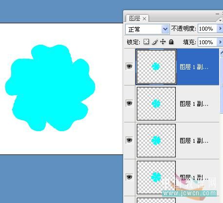Hide the highlighted top layer via eye icon
Image resolution: width=223 pixels, height=203 pixels.
[x=130, y=67]
